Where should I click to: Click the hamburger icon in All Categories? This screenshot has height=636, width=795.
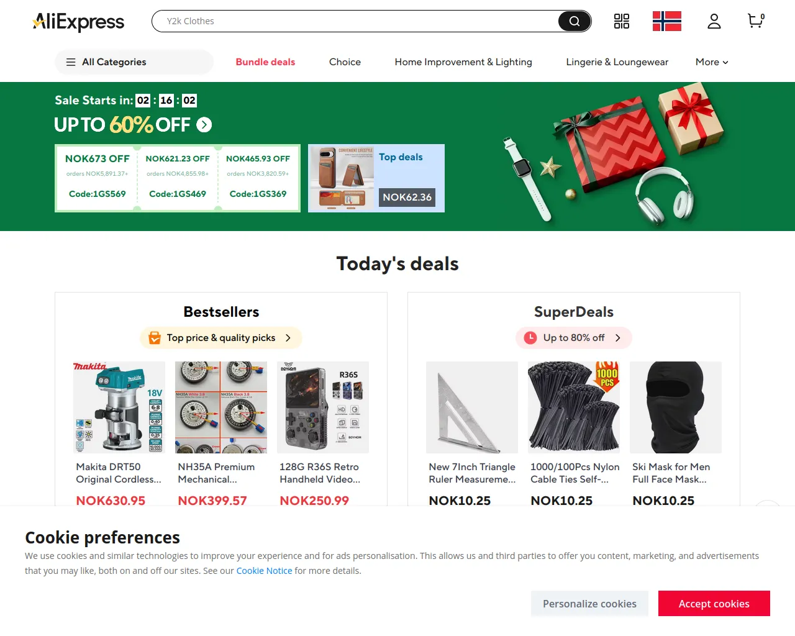[71, 62]
